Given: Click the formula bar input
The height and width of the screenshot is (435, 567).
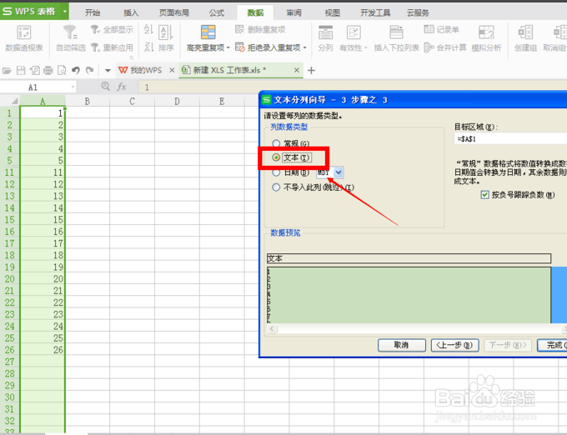Looking at the screenshot, I should (x=353, y=87).
